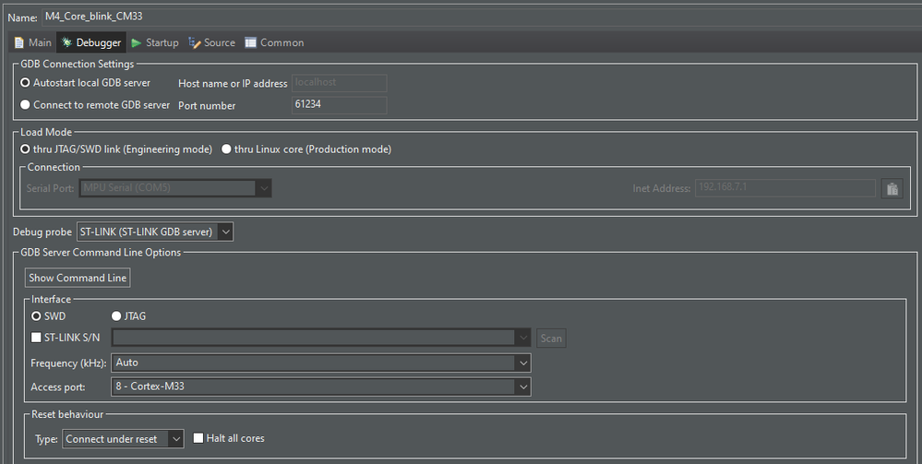Click the Scan button
The width and height of the screenshot is (922, 464).
tap(551, 339)
